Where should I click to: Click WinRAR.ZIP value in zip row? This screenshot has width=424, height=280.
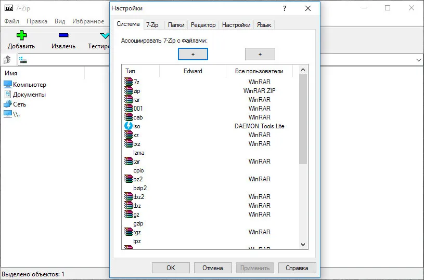click(259, 91)
